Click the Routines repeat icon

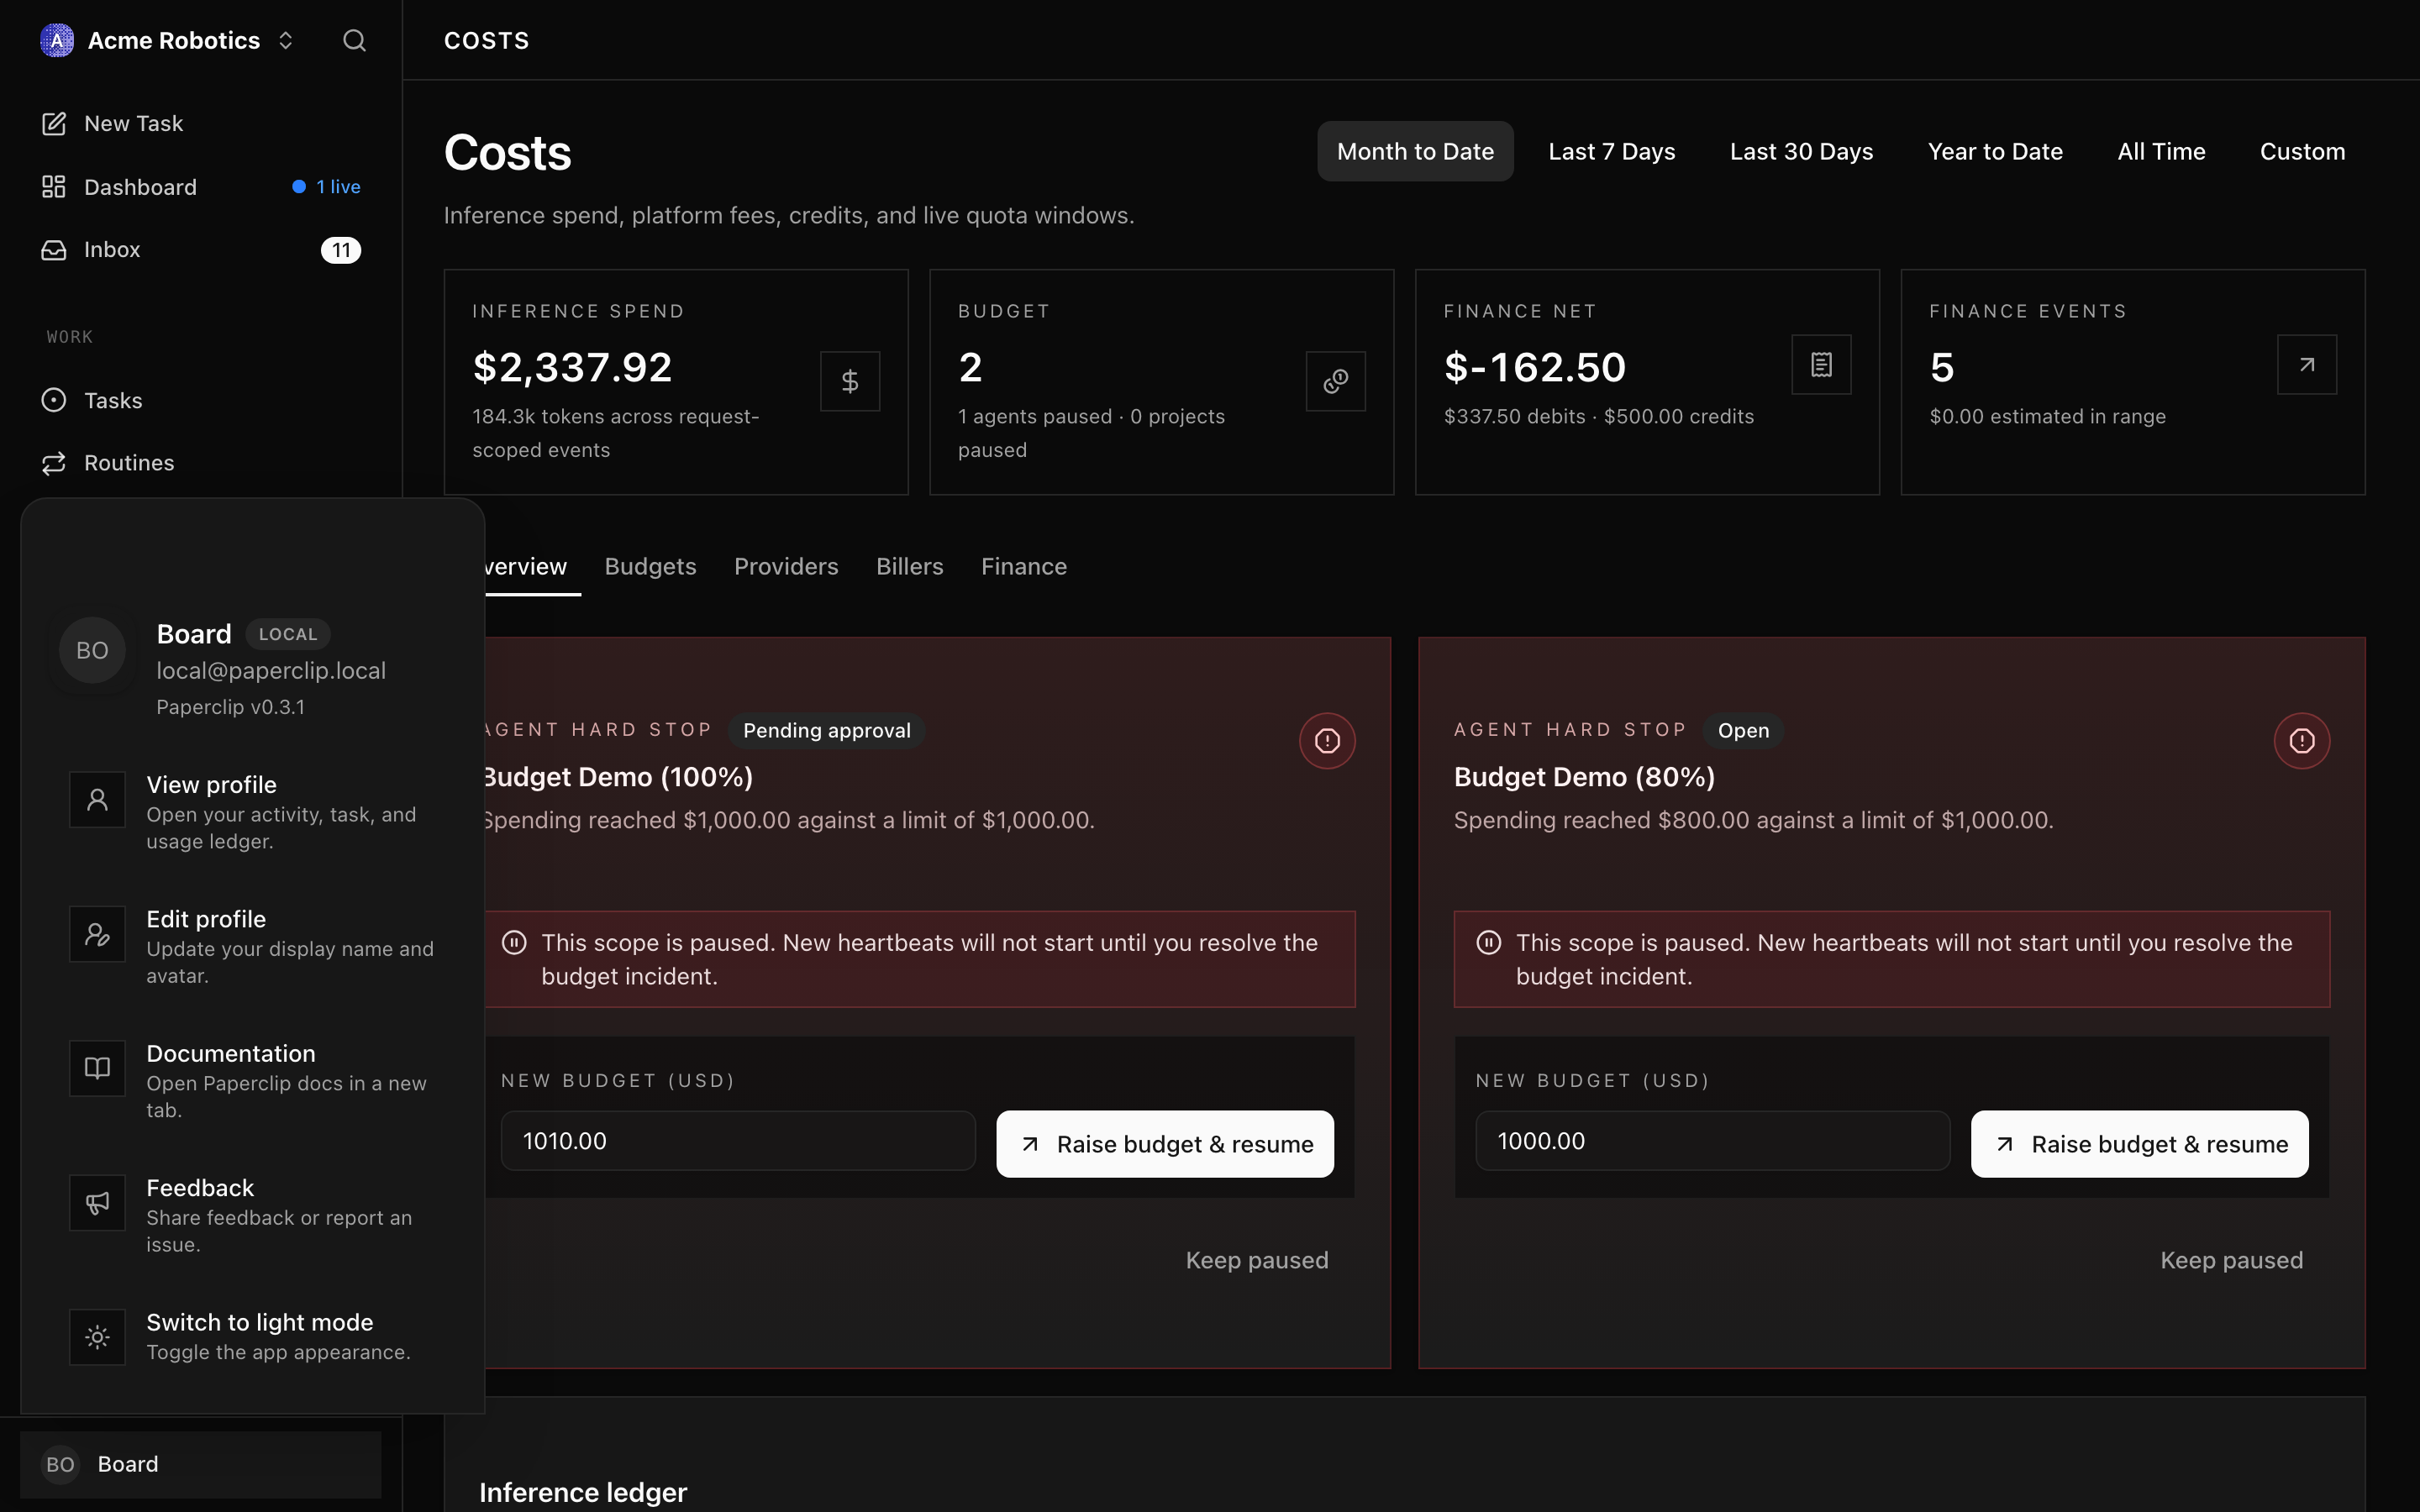[54, 463]
